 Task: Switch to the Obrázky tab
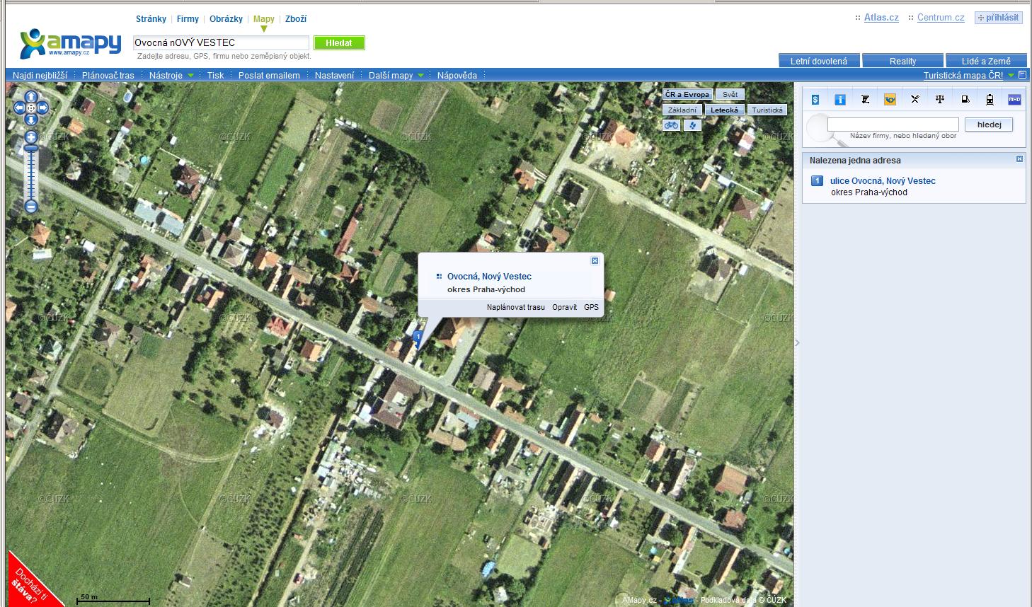pyautogui.click(x=226, y=19)
